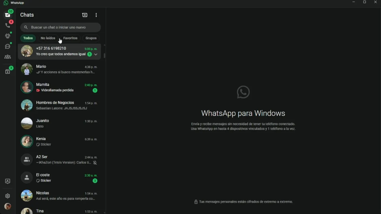Open Mario's profile picture
The height and width of the screenshot is (214, 381).
[x=27, y=69]
